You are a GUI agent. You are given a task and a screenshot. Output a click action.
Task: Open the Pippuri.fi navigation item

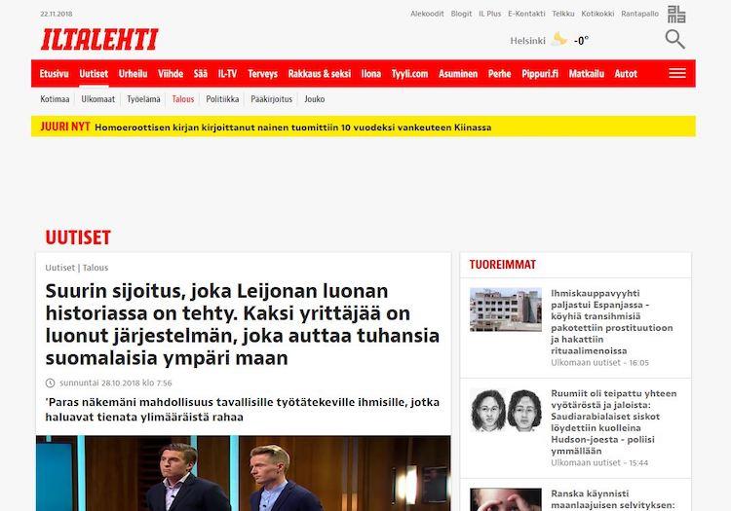pyautogui.click(x=540, y=74)
